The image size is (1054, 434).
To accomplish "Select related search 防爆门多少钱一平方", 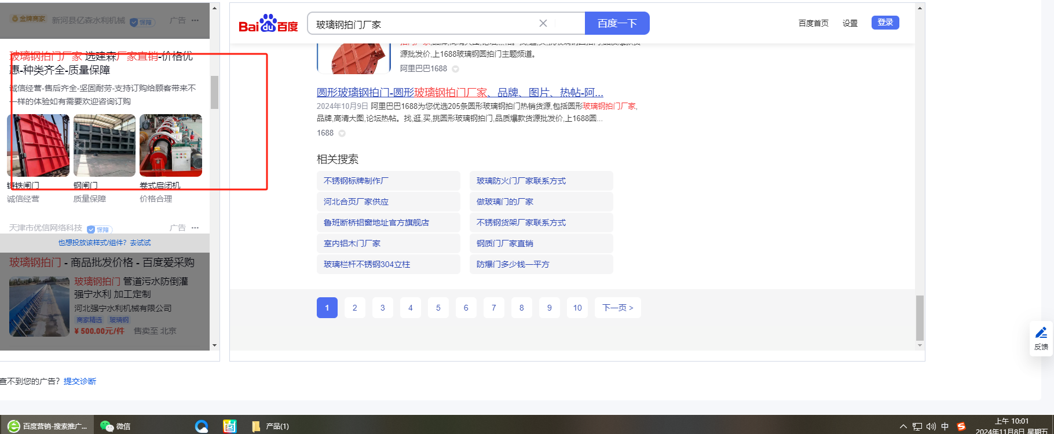I will point(541,264).
